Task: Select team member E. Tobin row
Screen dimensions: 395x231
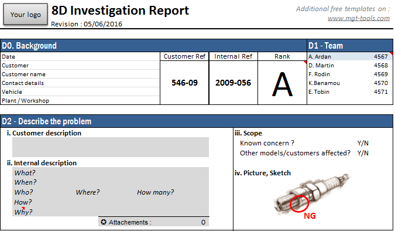Action: [x=350, y=92]
